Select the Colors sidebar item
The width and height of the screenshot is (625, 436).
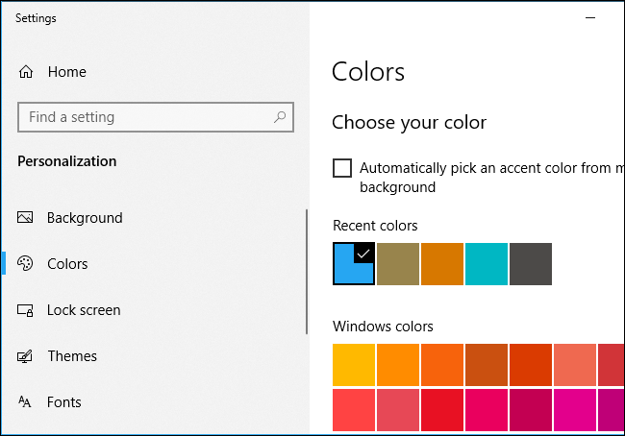[67, 264]
